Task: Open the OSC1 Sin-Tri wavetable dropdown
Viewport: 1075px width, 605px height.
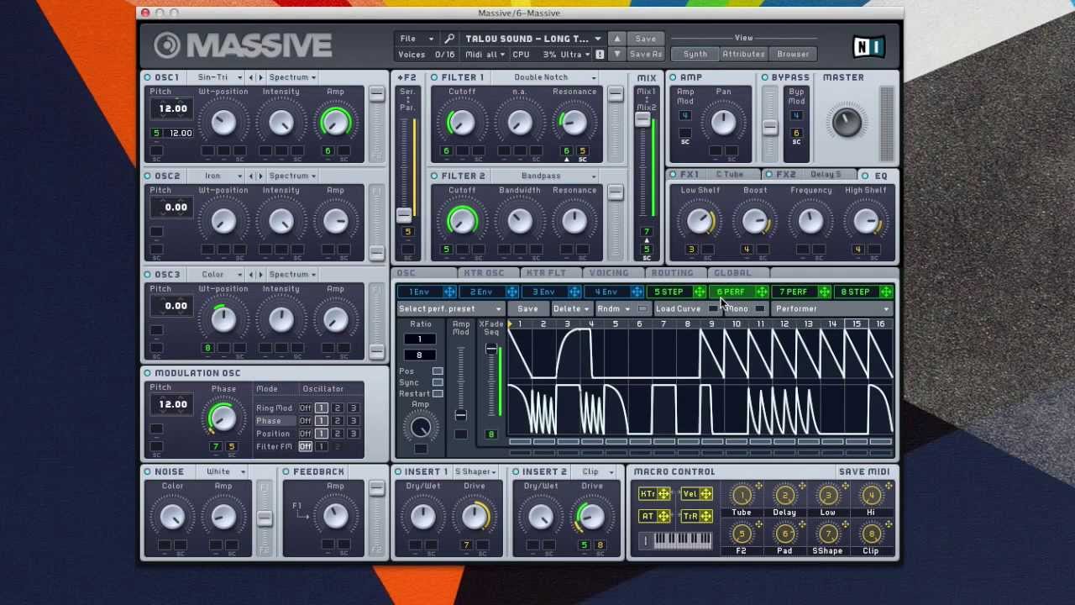Action: tap(218, 77)
